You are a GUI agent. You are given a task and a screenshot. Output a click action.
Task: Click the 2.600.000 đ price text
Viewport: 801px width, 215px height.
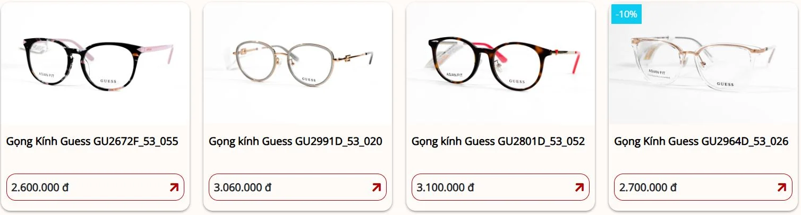coord(40,187)
